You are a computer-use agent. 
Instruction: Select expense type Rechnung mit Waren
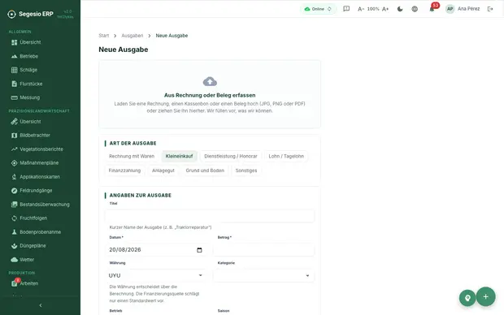[132, 157]
